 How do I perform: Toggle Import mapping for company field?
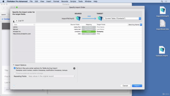click(89, 31)
